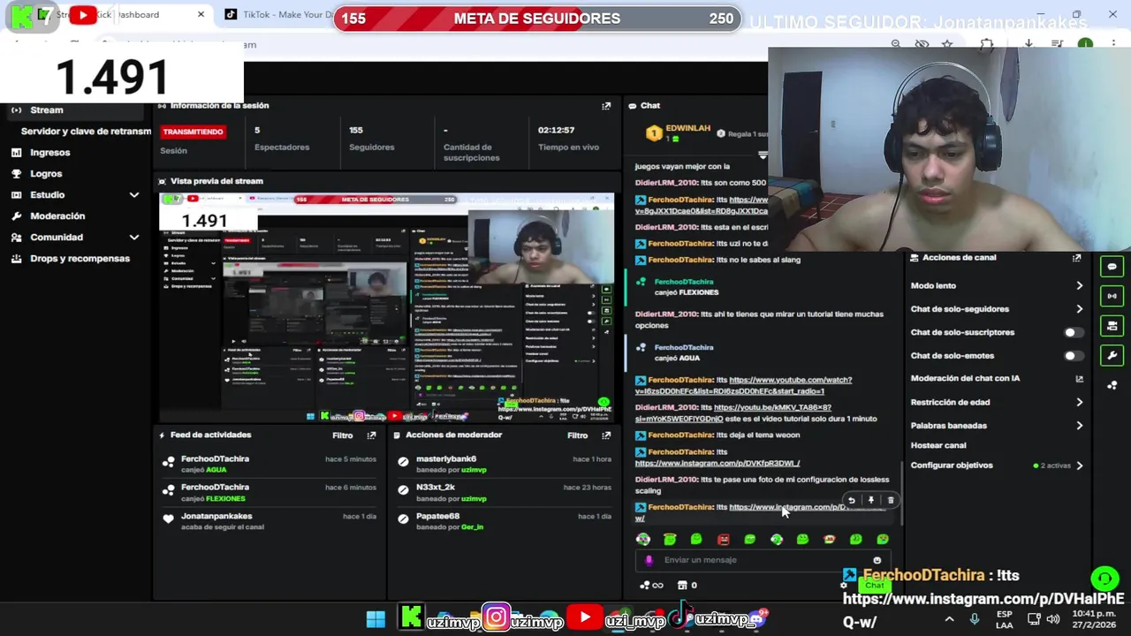This screenshot has height=636, width=1131.
Task: Open Servidor y clave de retransmisión
Action: [86, 132]
